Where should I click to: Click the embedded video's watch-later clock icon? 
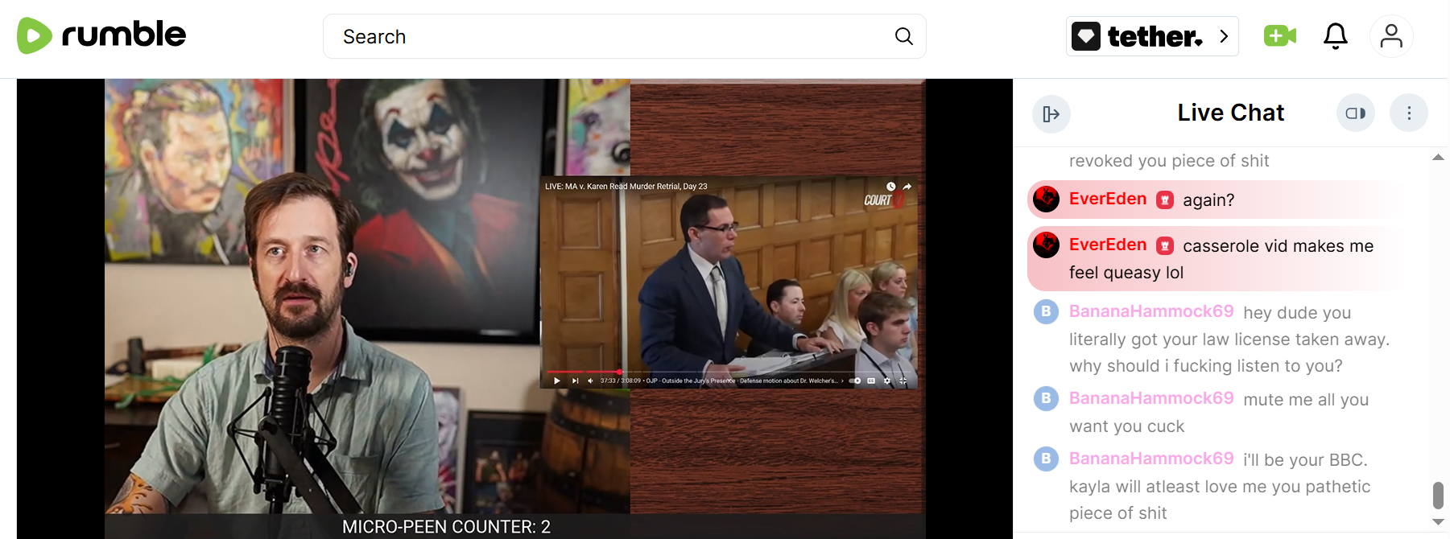pos(891,187)
